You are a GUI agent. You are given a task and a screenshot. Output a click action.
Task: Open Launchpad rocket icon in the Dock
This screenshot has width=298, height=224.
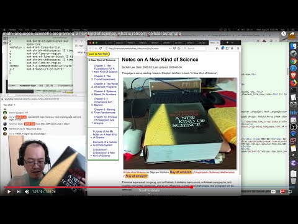[x=294, y=54]
